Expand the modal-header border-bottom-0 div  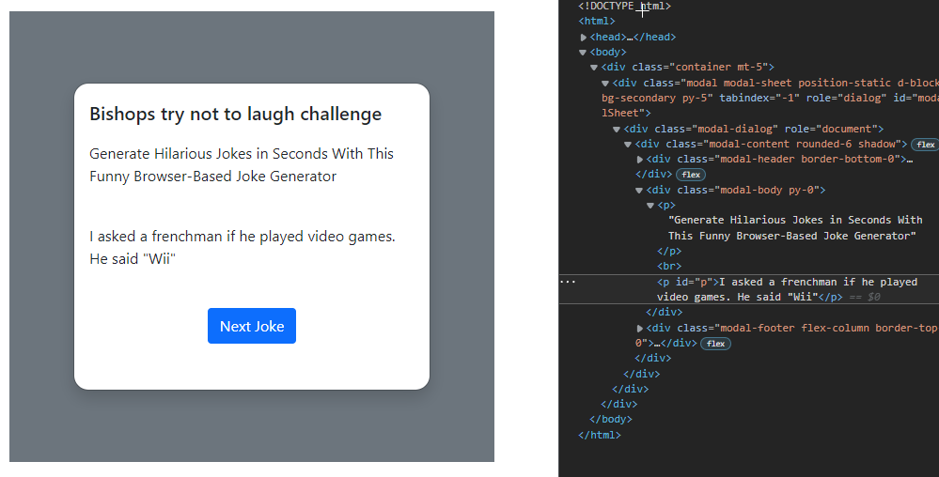(639, 160)
